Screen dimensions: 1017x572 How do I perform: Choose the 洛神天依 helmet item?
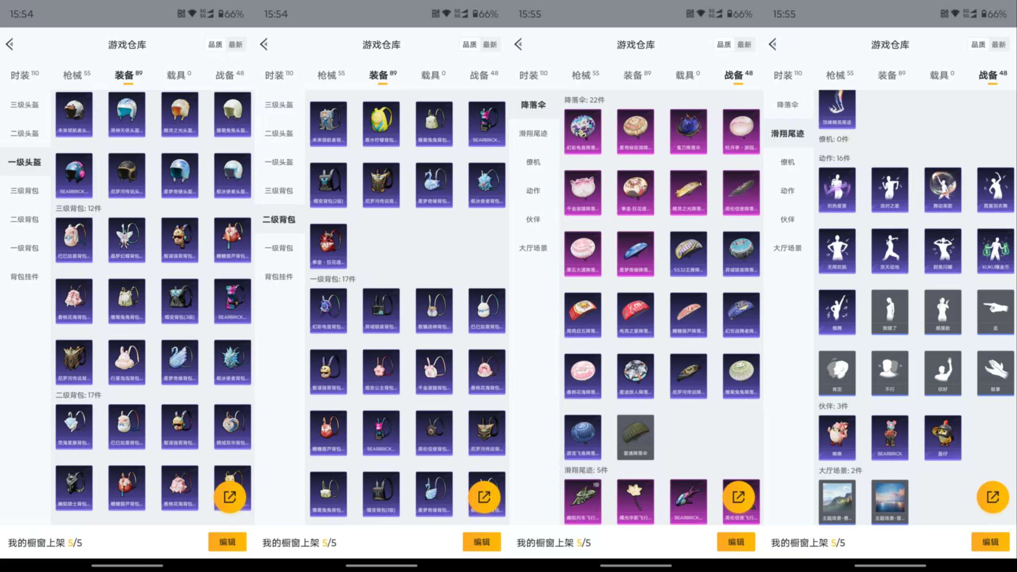point(127,114)
